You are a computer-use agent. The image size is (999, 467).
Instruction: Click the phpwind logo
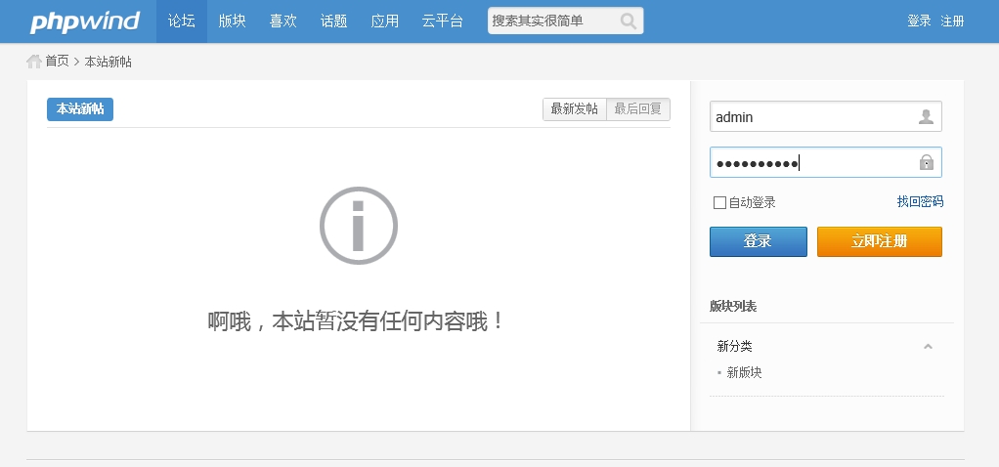tap(85, 21)
